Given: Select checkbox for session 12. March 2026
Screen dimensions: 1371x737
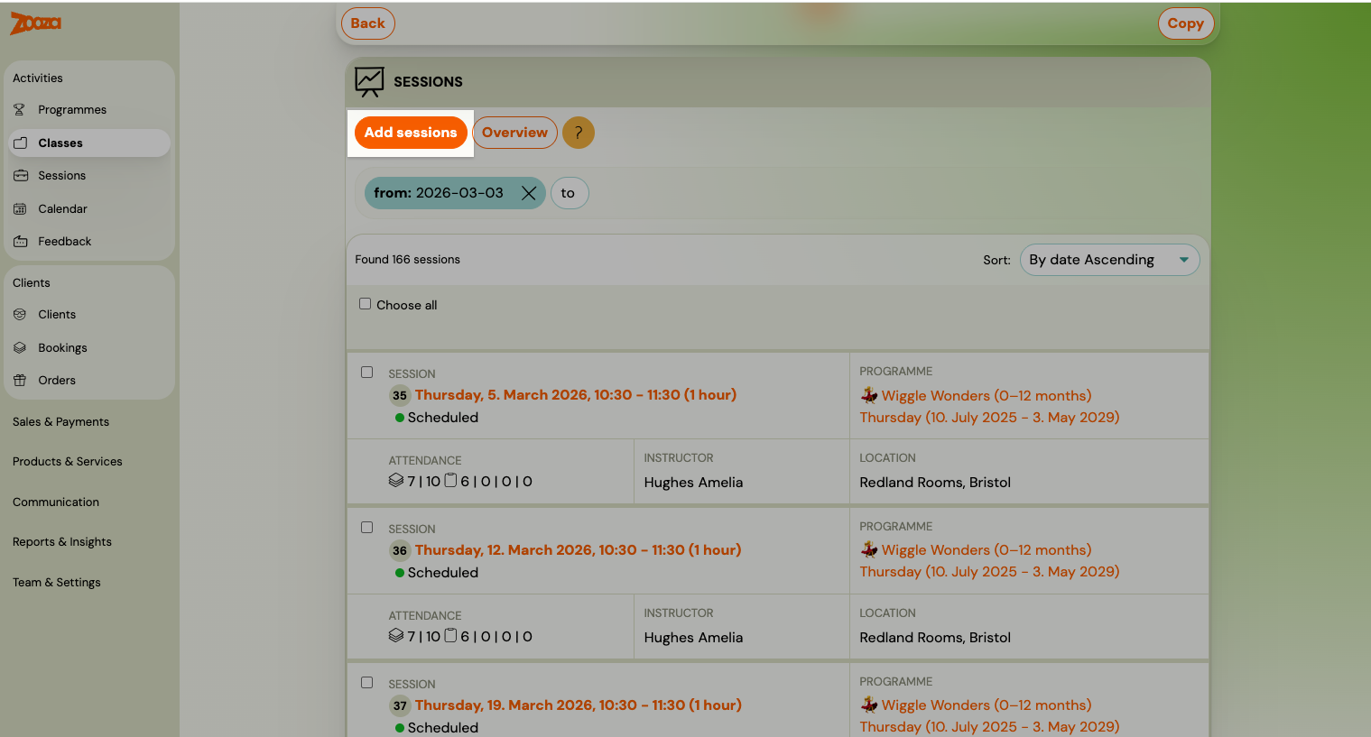Looking at the screenshot, I should (367, 528).
